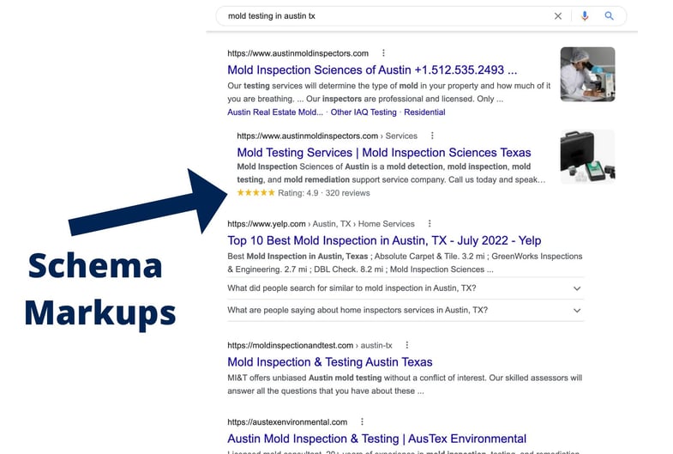This screenshot has width=673, height=454.
Task: Click the Rating: 4.9 · 320 reviews text
Action: (x=323, y=193)
